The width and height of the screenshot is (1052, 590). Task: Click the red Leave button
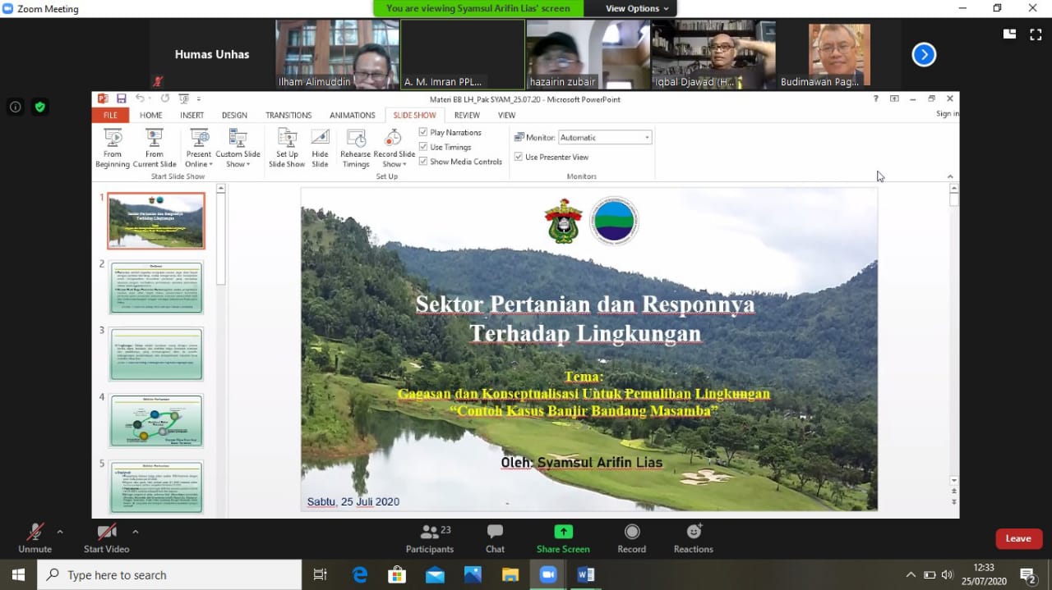click(1018, 538)
